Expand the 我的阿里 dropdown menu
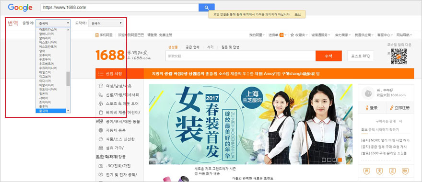The image size is (422, 182). [257, 35]
